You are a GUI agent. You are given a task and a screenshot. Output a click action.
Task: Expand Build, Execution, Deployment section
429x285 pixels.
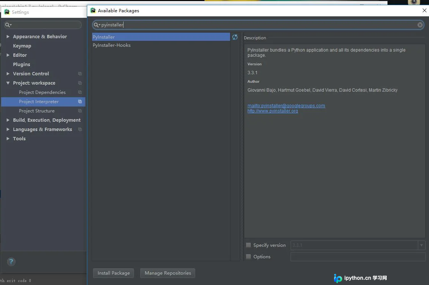pyautogui.click(x=8, y=120)
